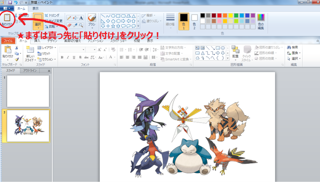Click the Save icon in Paint title bar
Image resolution: width=320 pixels, height=182 pixels.
[10, 2]
